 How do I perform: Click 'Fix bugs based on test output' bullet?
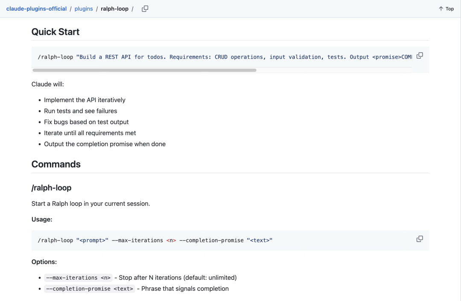86,122
